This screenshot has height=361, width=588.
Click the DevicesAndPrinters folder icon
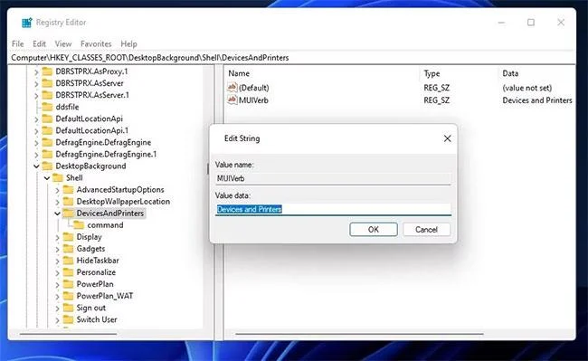(68, 213)
